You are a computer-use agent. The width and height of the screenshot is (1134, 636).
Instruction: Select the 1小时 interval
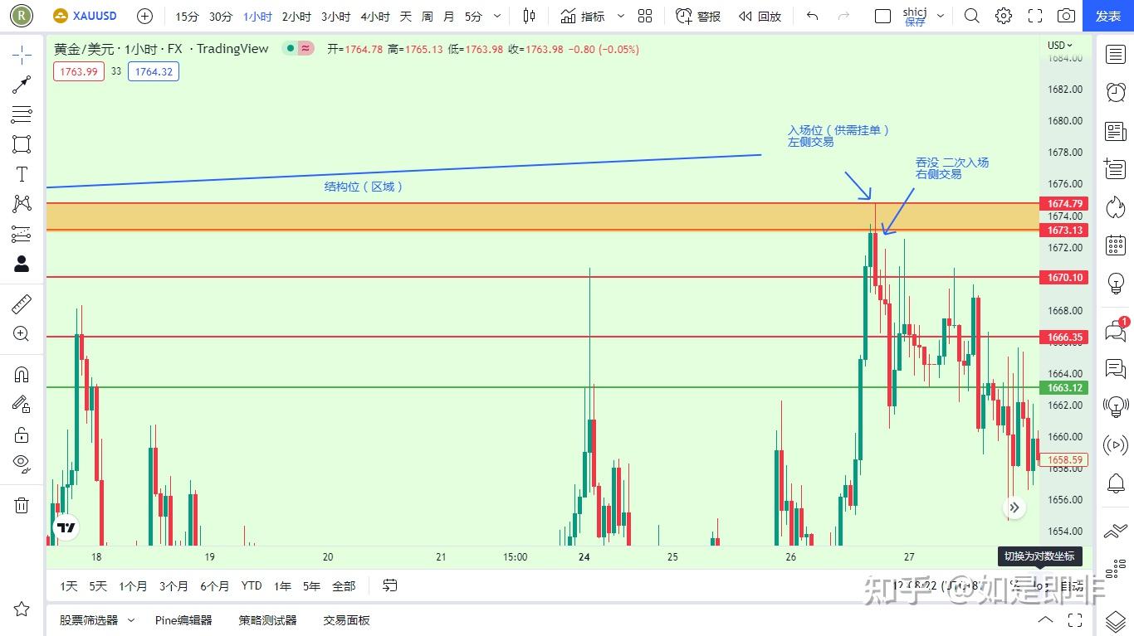[257, 17]
